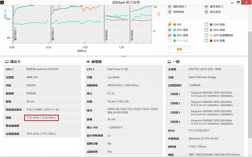
Task: Toggle the 物理測試 checkbox
Action: [169, 12]
